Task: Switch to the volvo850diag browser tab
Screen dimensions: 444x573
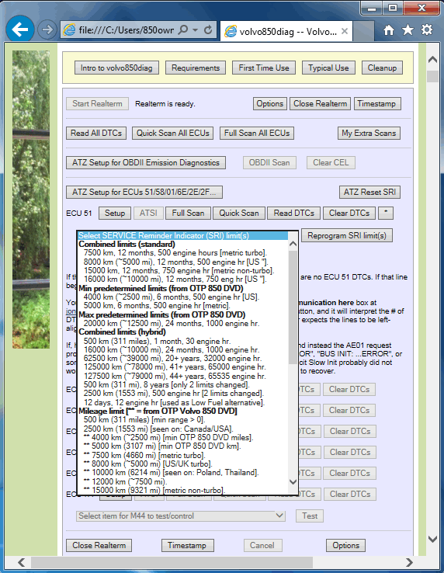Action: point(287,31)
